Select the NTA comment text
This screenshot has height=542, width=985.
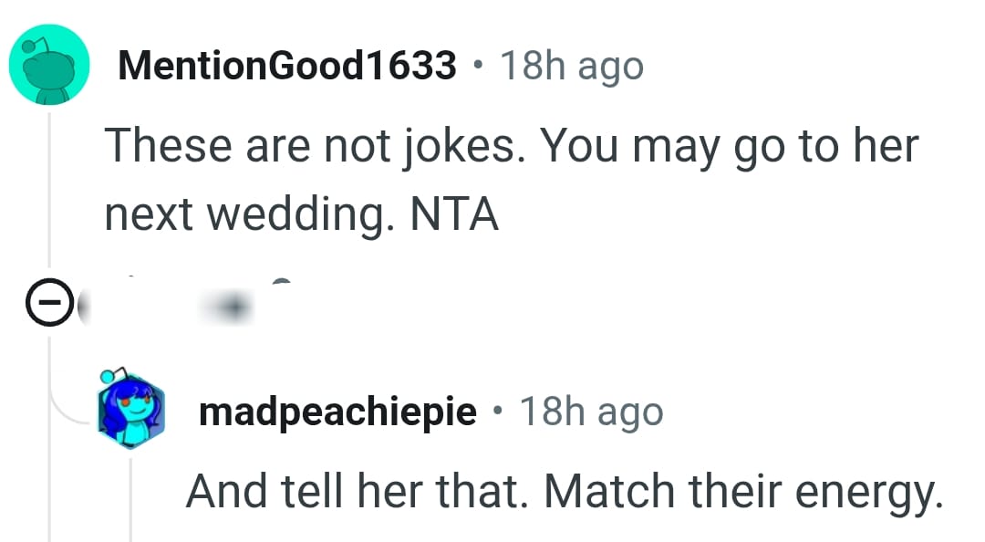[456, 214]
